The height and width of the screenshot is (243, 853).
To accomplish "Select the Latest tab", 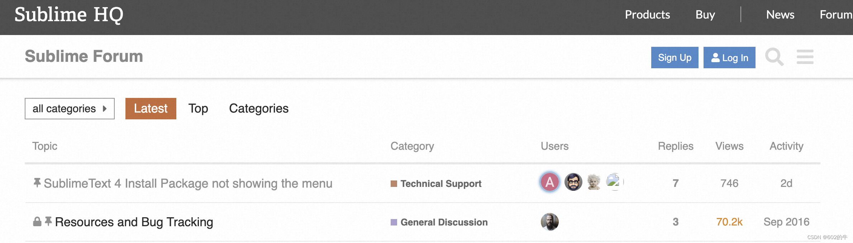I will (151, 109).
